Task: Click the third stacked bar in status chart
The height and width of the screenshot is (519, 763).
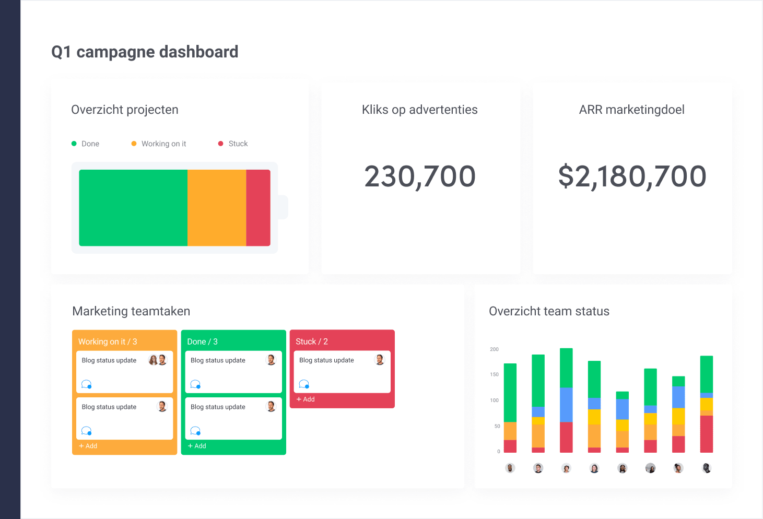Action: tap(566, 400)
